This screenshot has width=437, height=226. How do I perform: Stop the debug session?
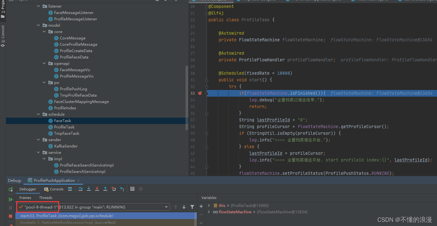click(11, 216)
